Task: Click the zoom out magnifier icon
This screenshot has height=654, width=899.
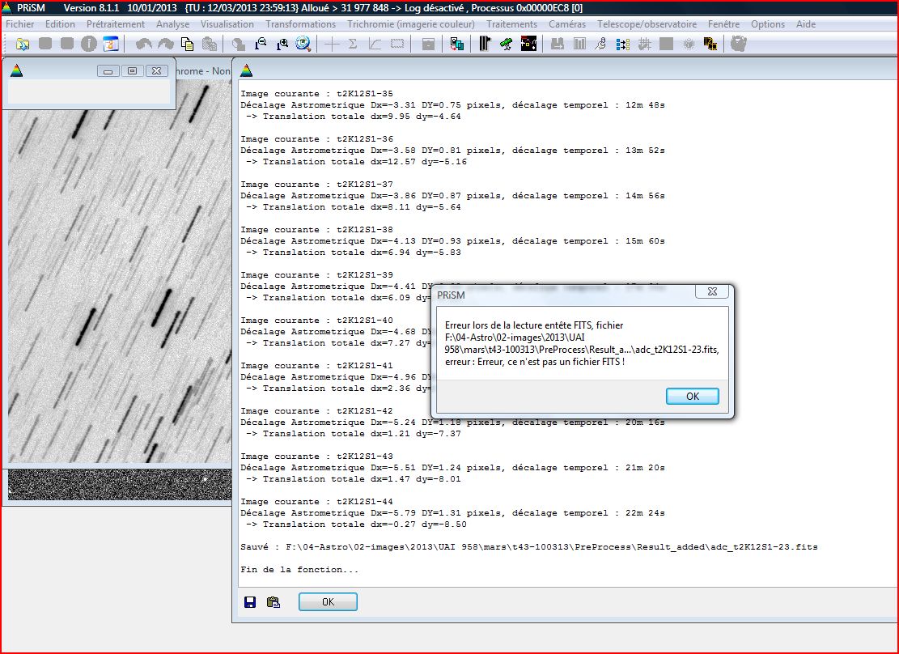Action: pos(261,44)
